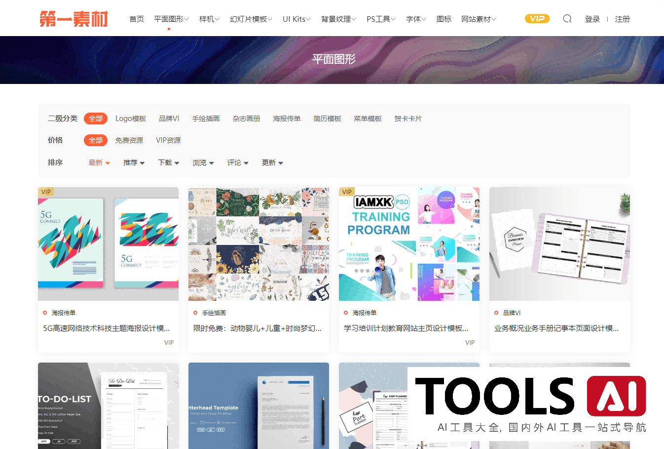This screenshot has height=449, width=664.
Task: Click the 第一素材 site logo
Action: point(74,19)
